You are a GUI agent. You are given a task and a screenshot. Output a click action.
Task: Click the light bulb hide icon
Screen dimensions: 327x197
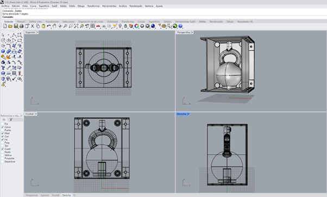click(120, 26)
